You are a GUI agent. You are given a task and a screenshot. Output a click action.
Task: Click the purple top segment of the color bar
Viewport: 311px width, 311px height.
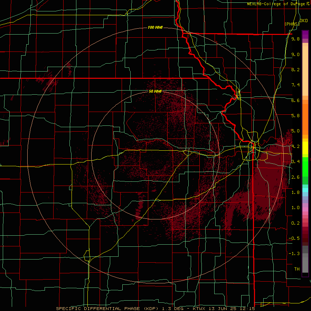[305, 35]
